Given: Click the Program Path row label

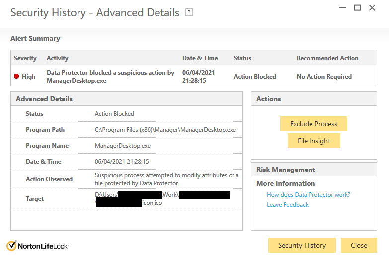Looking at the screenshot, I should tap(45, 130).
